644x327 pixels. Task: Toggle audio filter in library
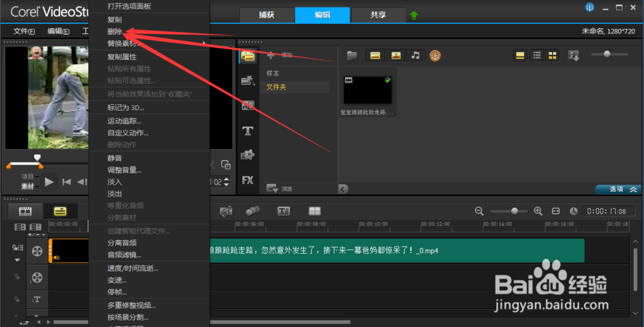(x=415, y=56)
